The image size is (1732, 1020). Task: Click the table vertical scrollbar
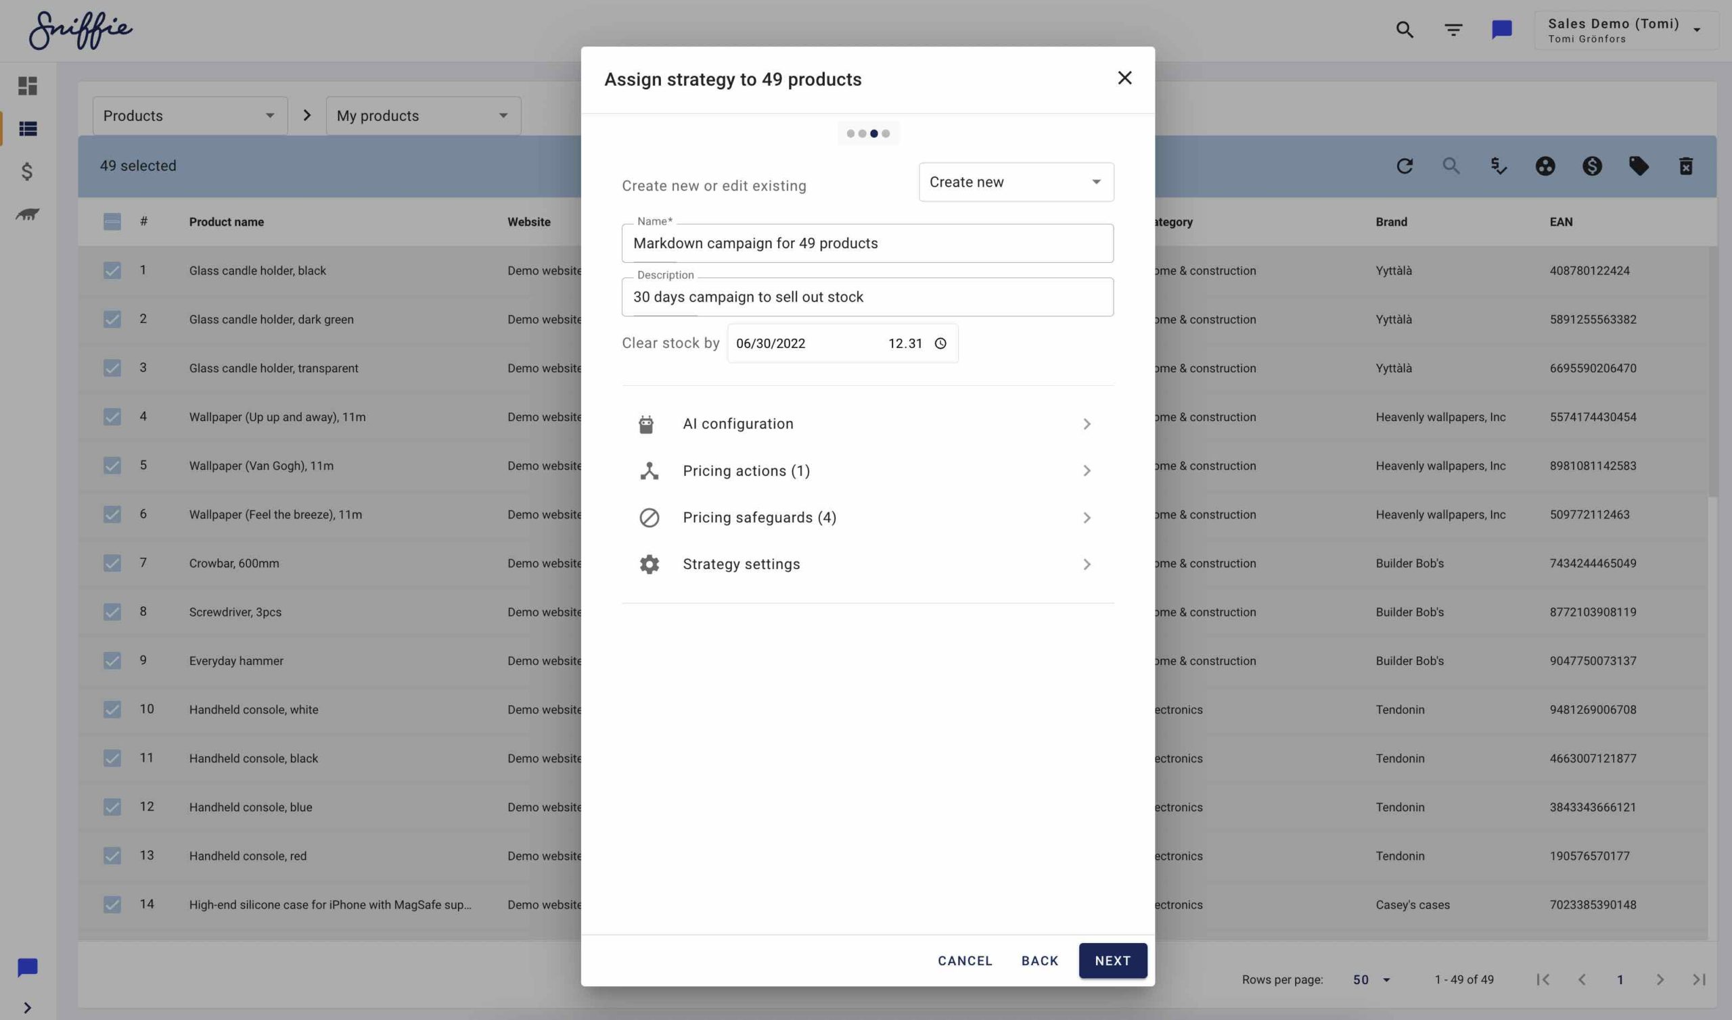click(x=1712, y=371)
